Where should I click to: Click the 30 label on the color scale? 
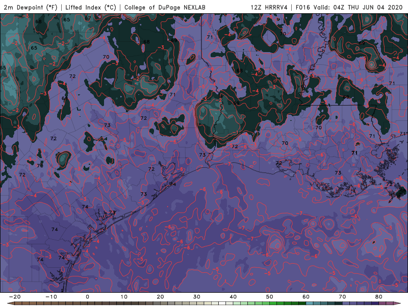click(197, 297)
